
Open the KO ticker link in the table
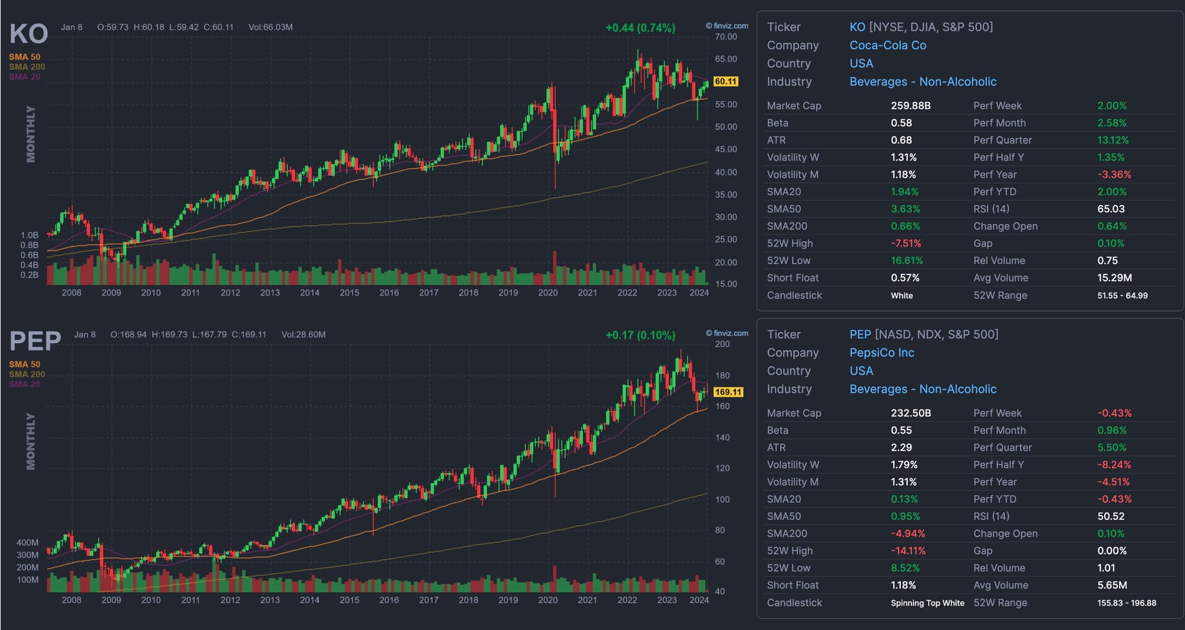tap(857, 27)
